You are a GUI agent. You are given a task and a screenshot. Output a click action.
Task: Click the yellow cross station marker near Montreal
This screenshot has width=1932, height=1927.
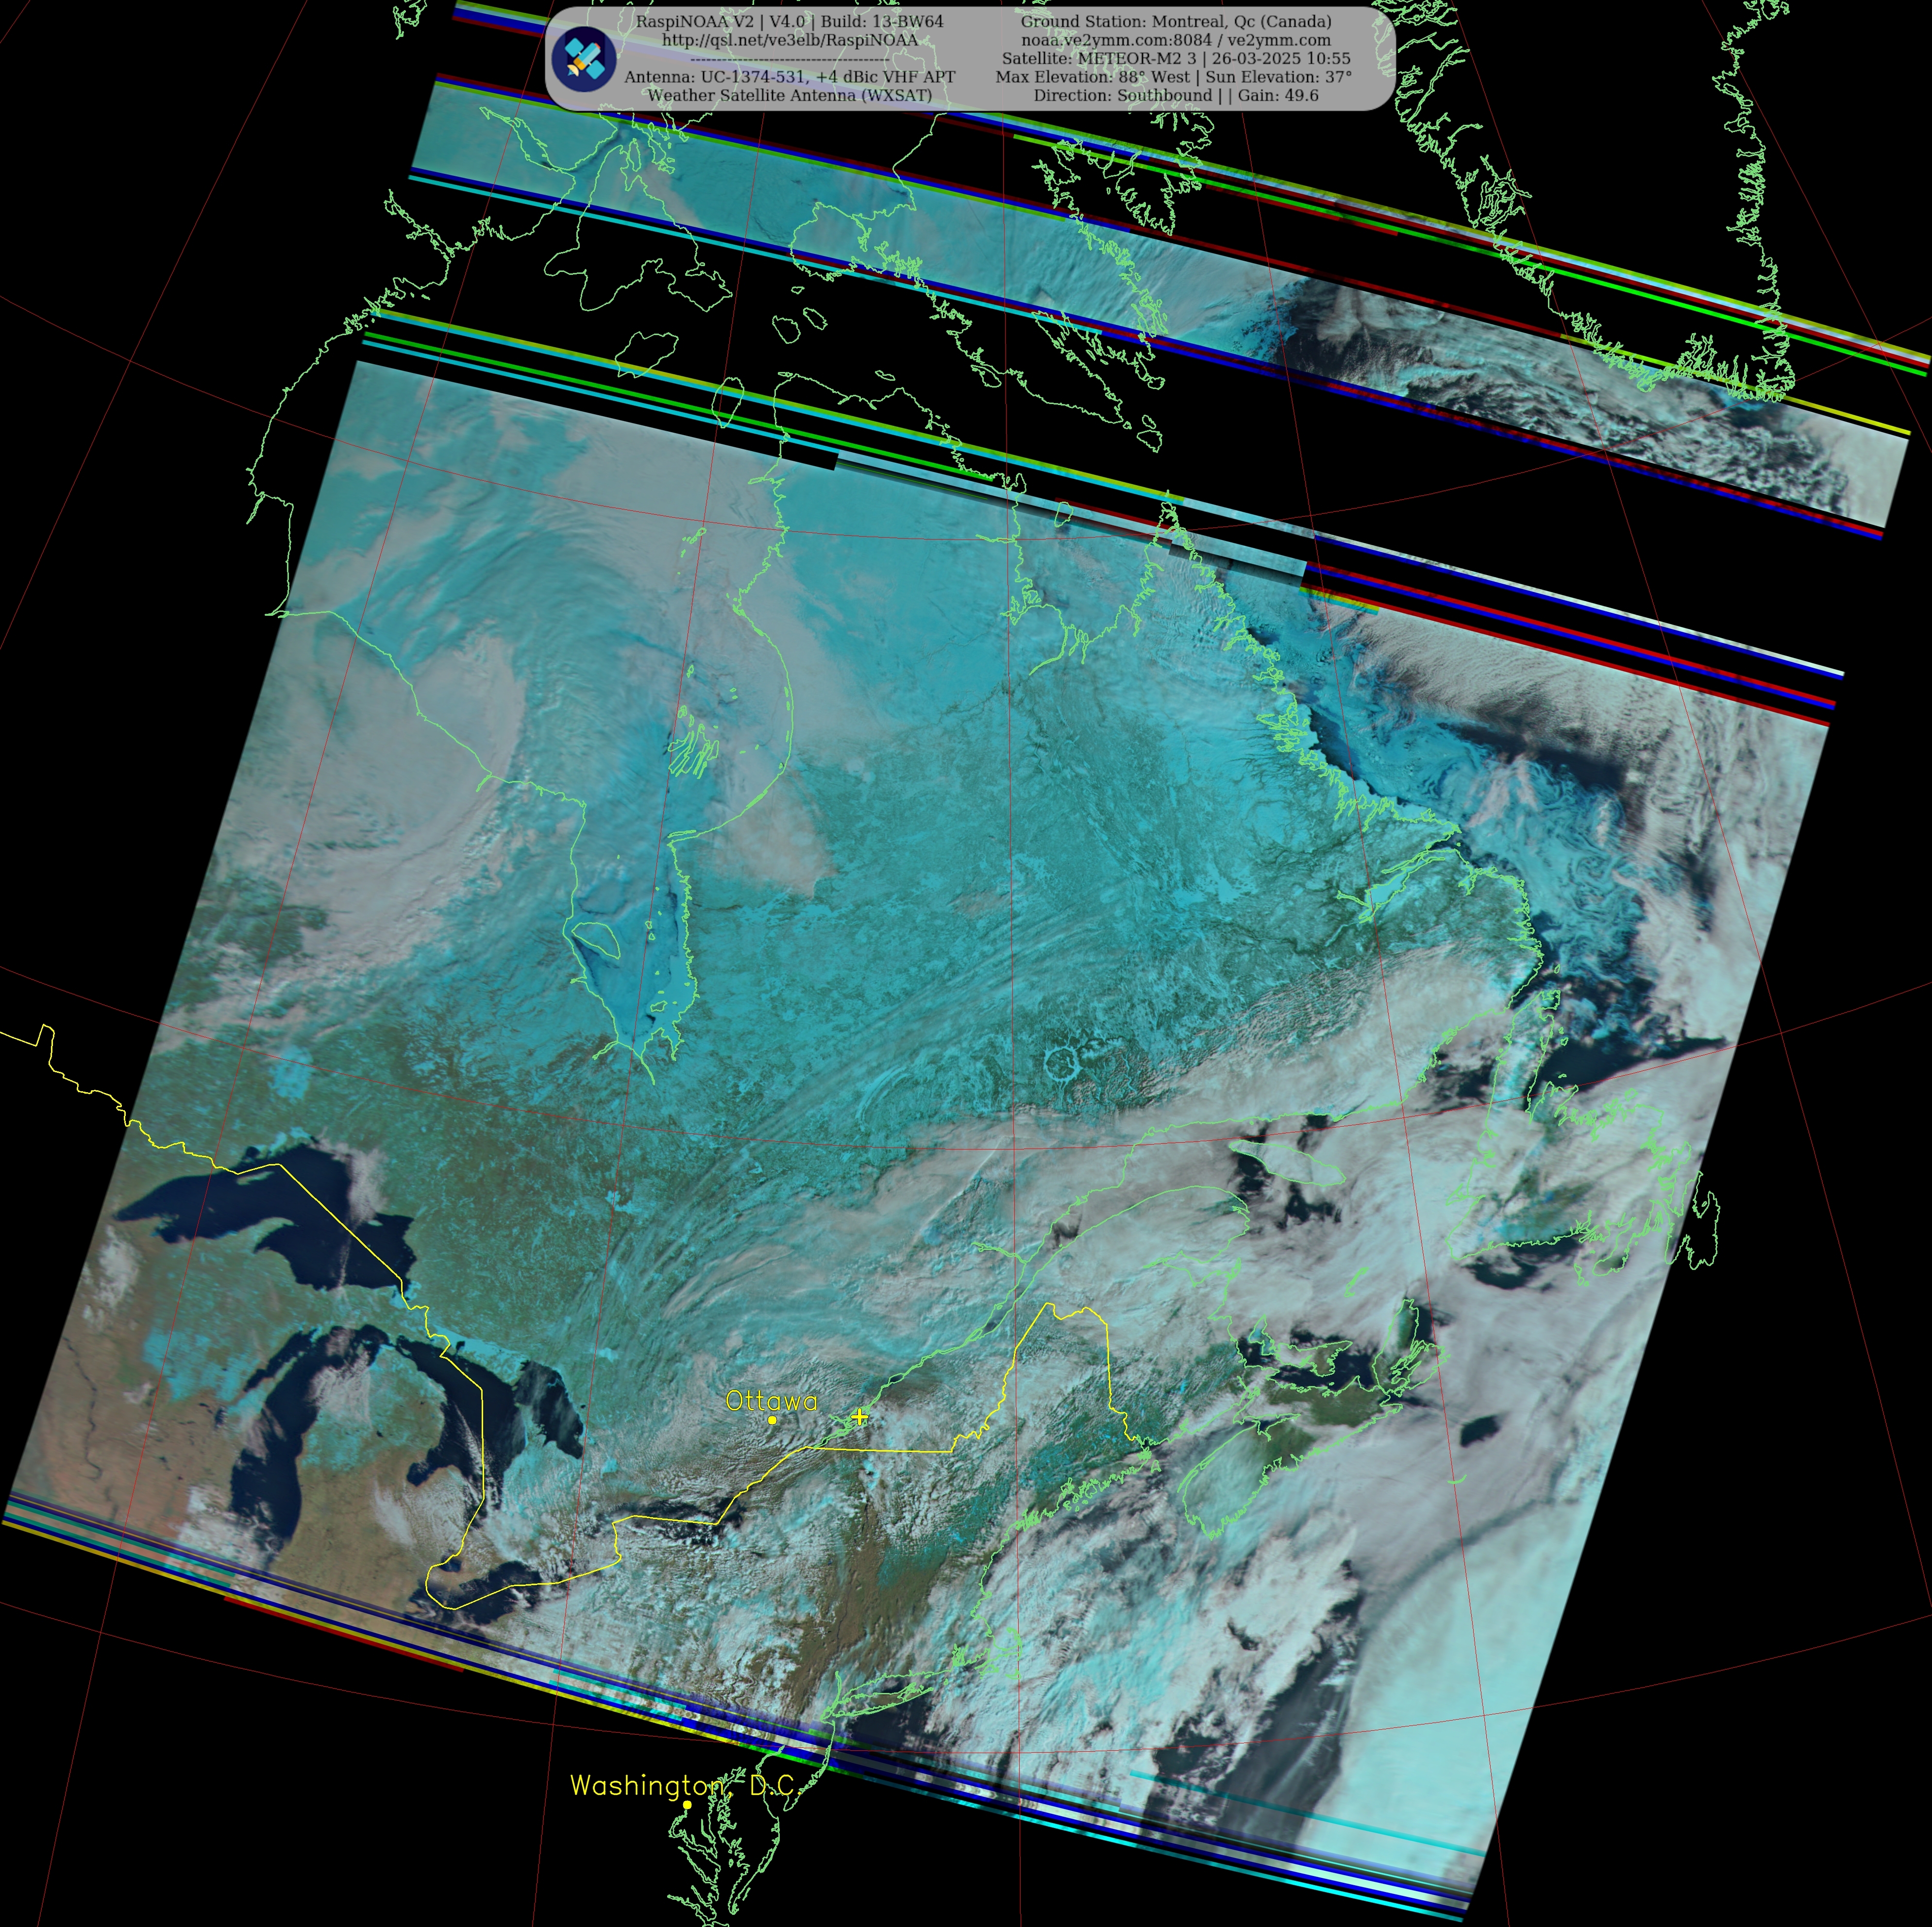859,1416
